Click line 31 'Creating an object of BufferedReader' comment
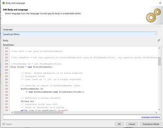This screenshot has height=128, width=163. click(51, 86)
